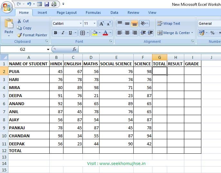
Task: Click the Fill Color paint bucket swatch
Action: (x=95, y=33)
